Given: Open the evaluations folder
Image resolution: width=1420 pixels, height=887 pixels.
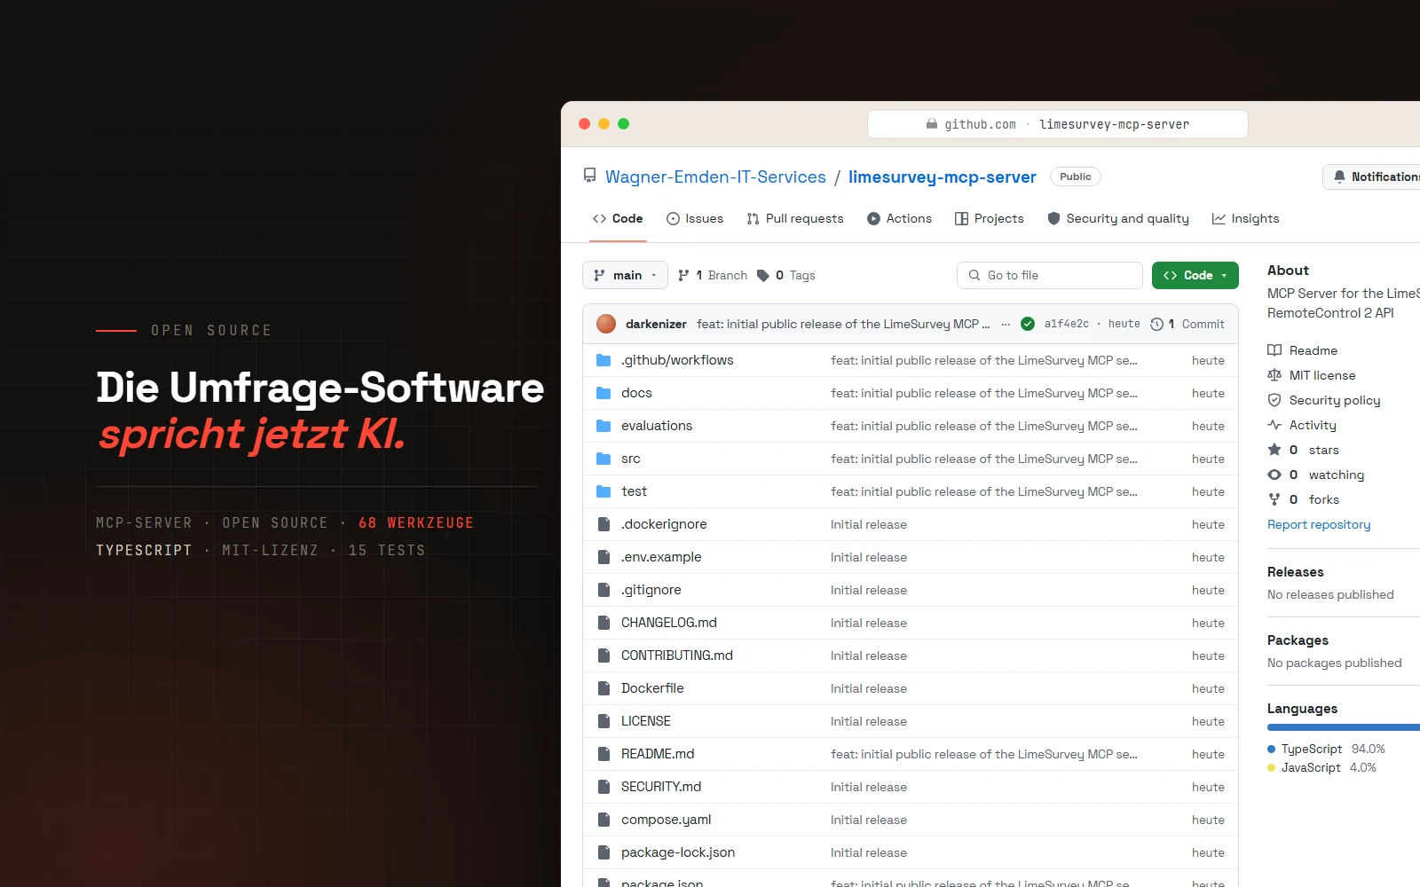Looking at the screenshot, I should [x=657, y=426].
